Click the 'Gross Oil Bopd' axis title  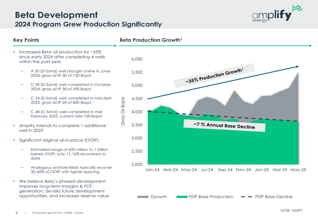123,111
